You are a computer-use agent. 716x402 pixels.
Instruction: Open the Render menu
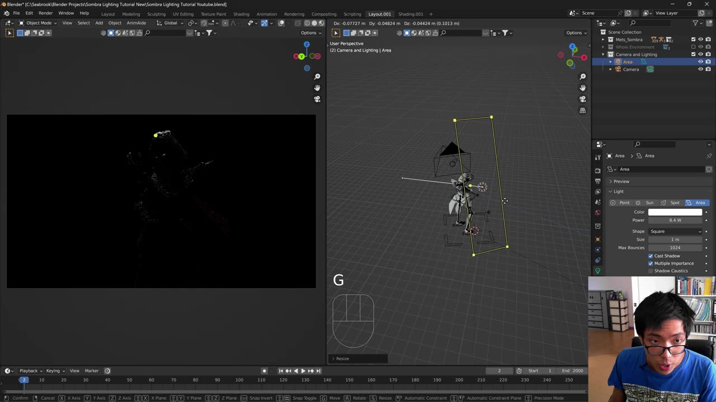[45, 13]
